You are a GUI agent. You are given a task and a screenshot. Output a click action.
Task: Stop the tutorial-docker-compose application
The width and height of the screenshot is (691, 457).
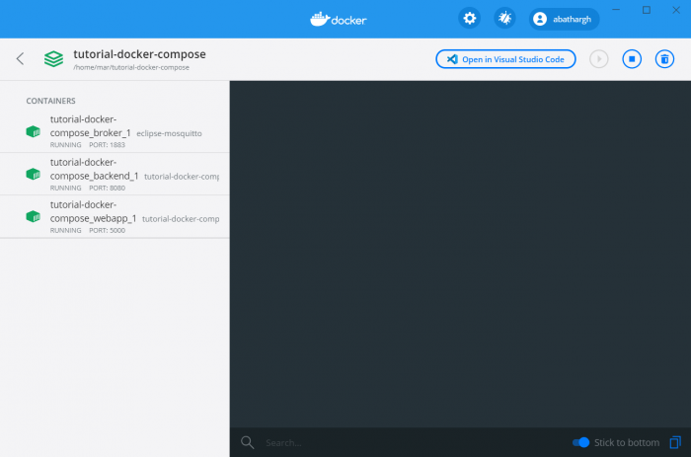(x=632, y=59)
